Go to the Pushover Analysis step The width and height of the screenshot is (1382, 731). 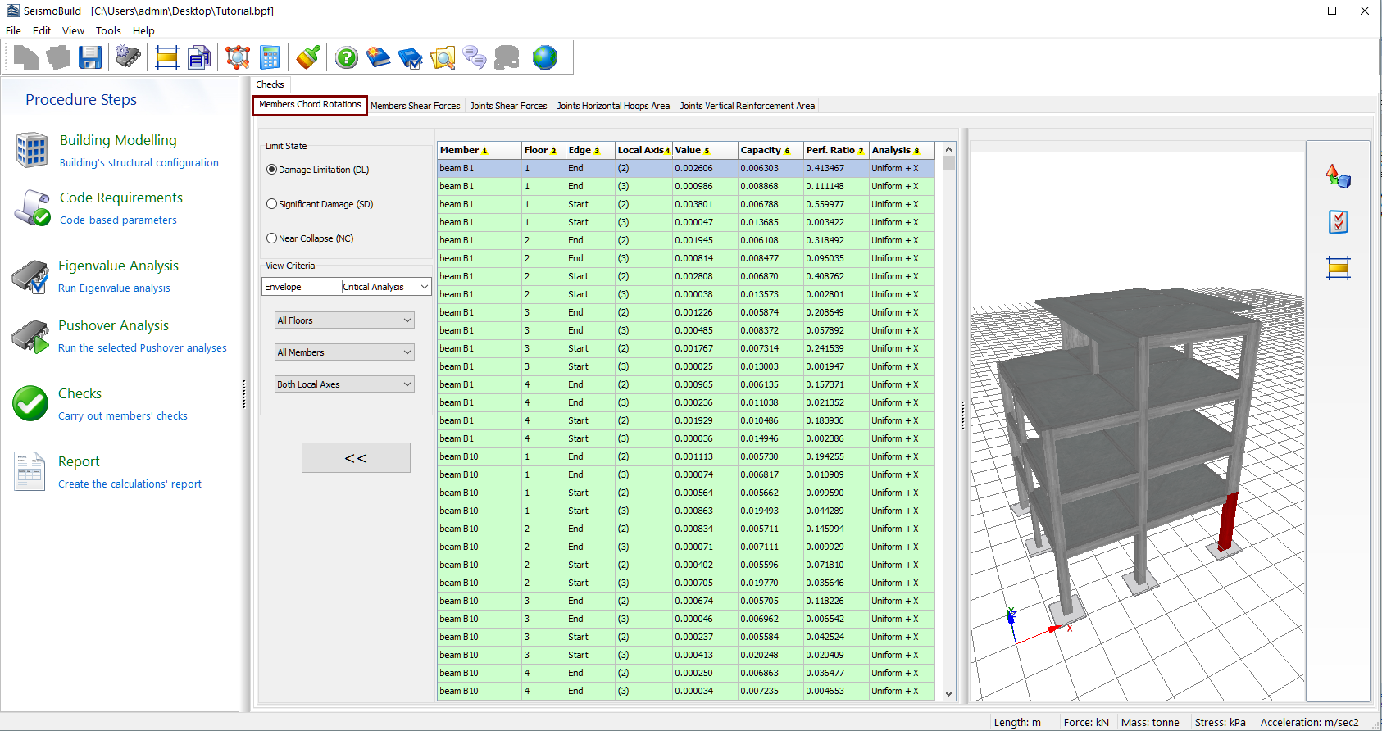click(113, 325)
